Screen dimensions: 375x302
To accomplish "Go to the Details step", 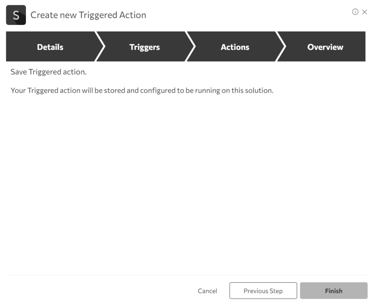I will (50, 47).
